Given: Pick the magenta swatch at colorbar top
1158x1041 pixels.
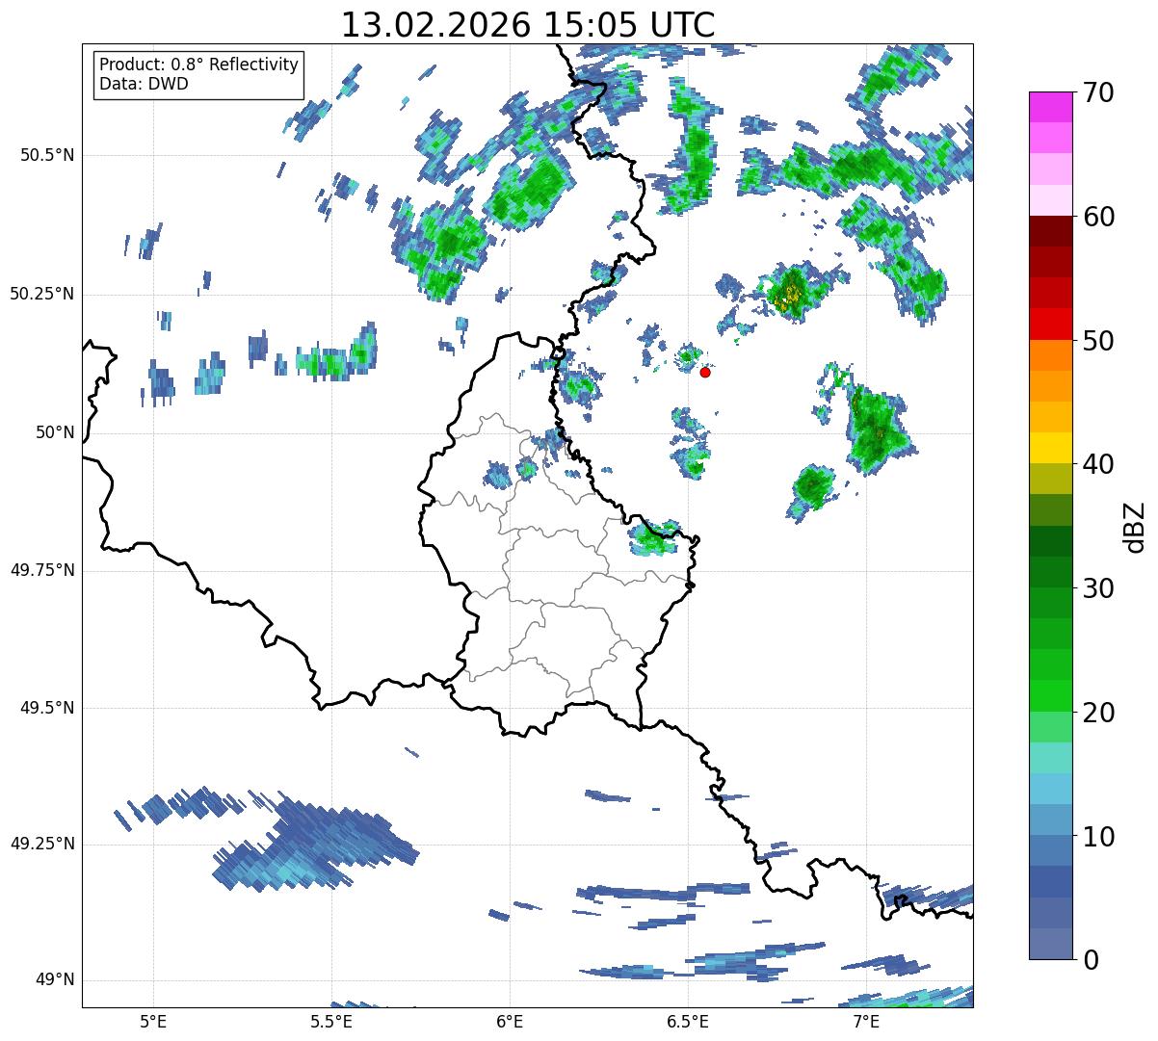Looking at the screenshot, I should click(1049, 107).
